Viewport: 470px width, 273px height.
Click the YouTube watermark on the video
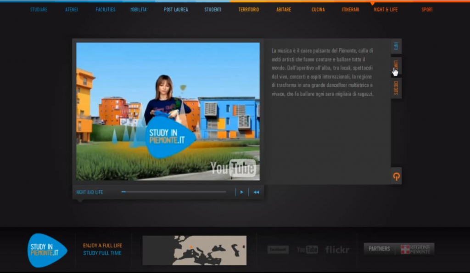(233, 168)
